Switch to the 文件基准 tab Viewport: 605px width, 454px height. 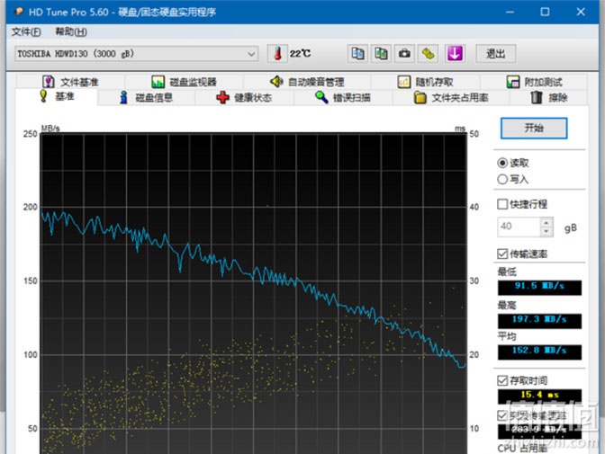pos(70,82)
